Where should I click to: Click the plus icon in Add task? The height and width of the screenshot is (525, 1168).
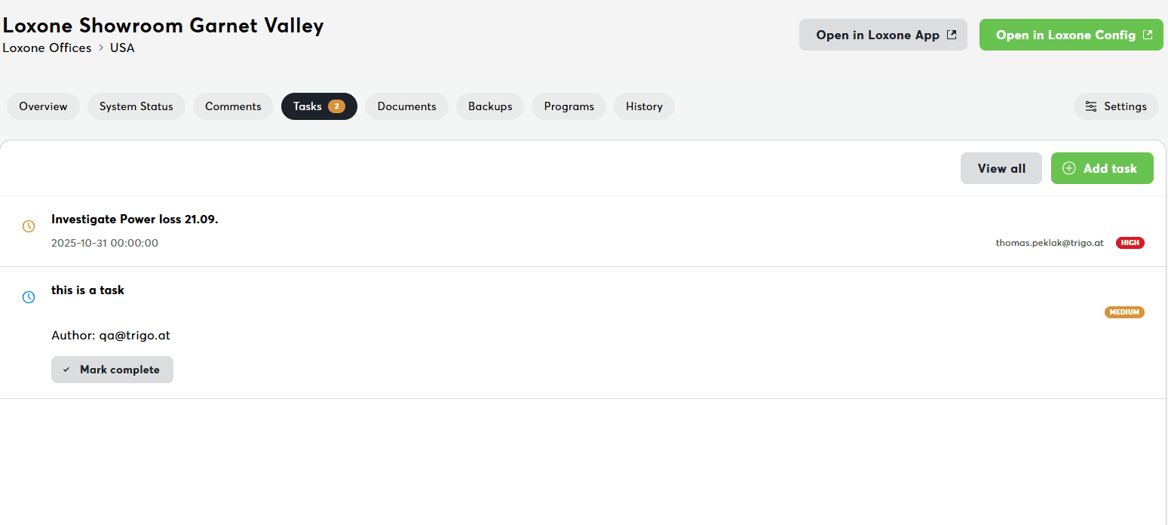tap(1068, 168)
